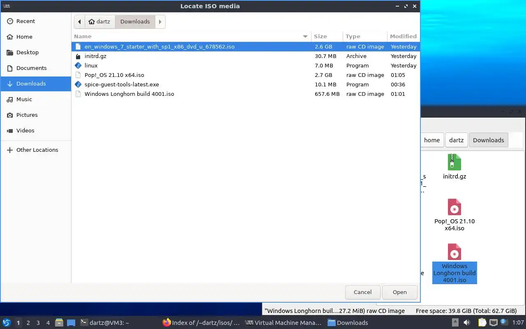Switch to workspace 2
Viewport: 526px width, 329px height.
[x=28, y=323]
